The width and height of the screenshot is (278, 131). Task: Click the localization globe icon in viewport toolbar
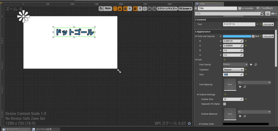101,9
